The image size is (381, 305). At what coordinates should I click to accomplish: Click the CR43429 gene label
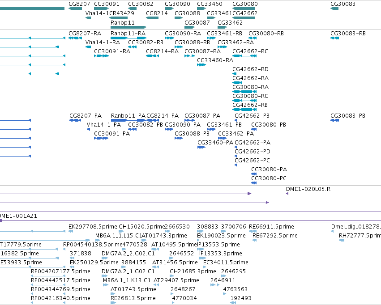coord(122,13)
